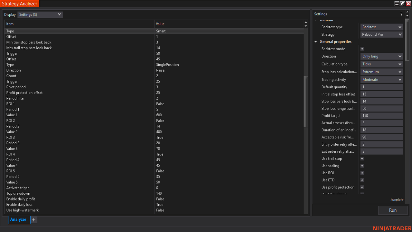Open the Direction dropdown showing Only long
The image size is (412, 232).
[381, 56]
